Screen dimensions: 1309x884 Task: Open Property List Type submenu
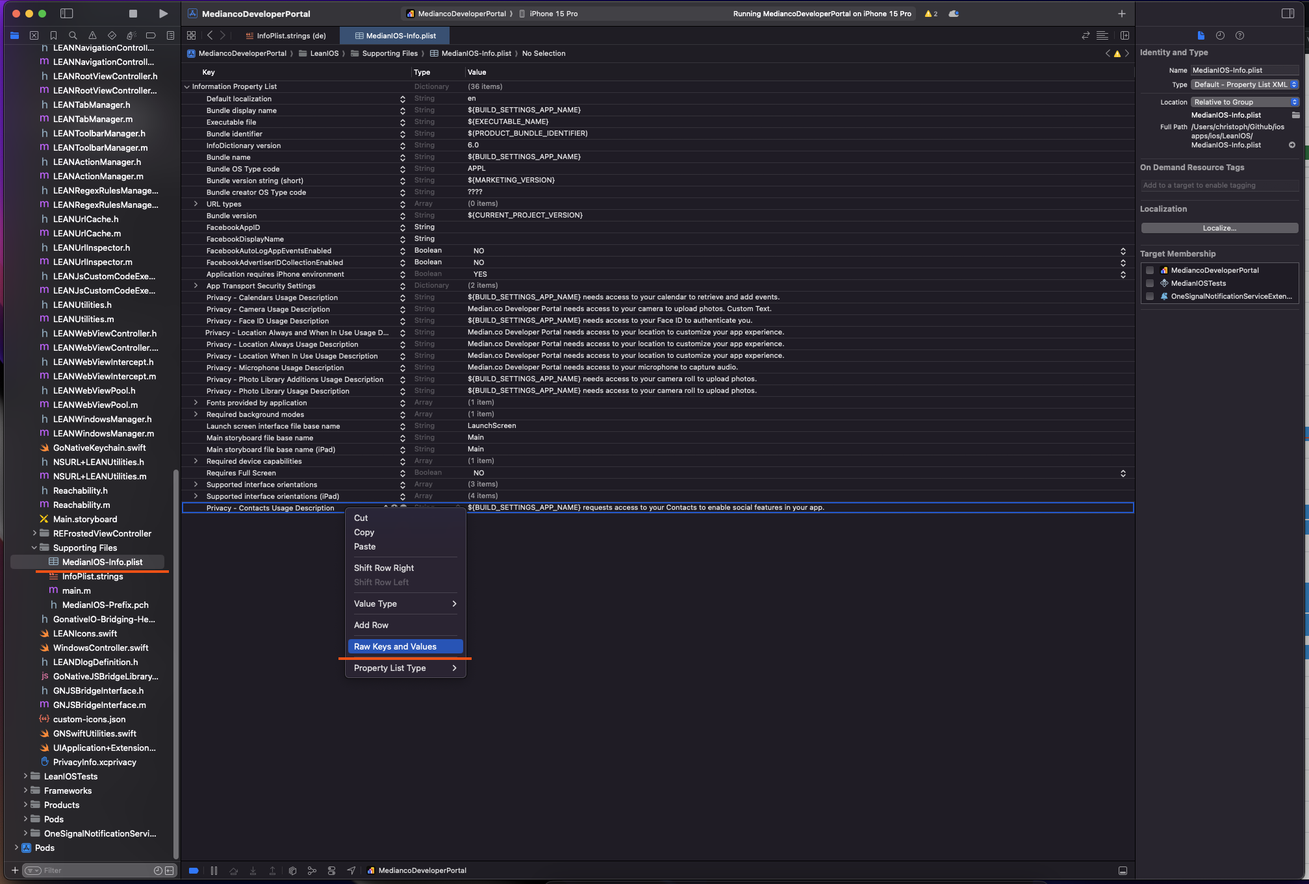pos(405,668)
